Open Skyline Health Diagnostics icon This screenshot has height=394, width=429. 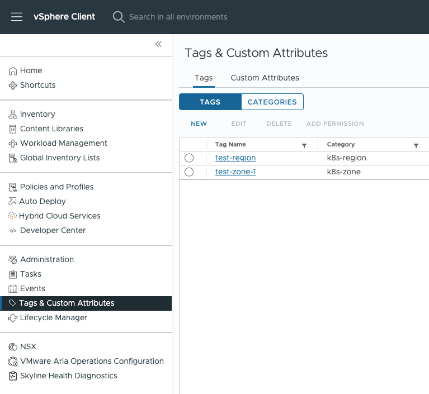pos(13,376)
